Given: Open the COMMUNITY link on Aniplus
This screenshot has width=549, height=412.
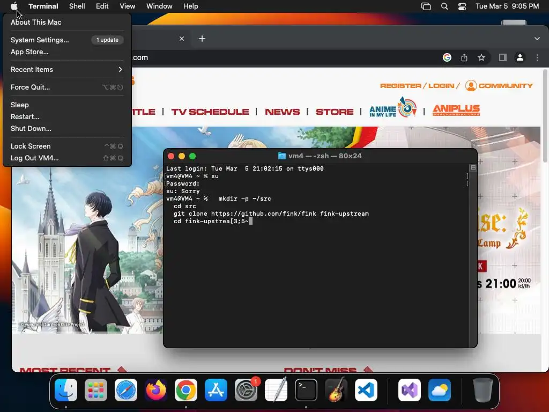Looking at the screenshot, I should point(506,86).
